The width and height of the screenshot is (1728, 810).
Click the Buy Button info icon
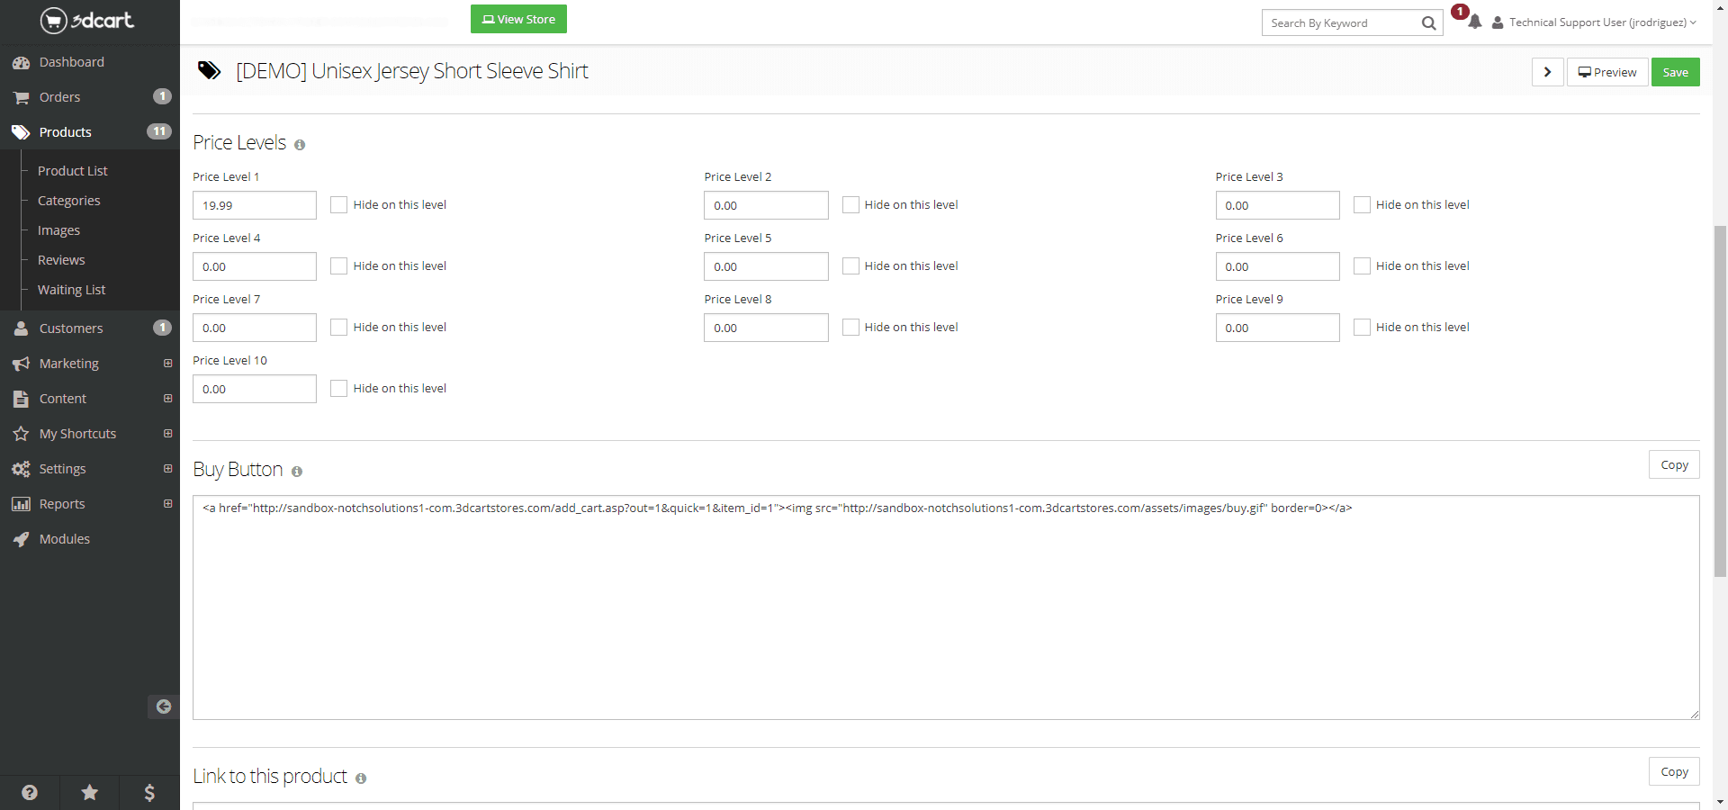point(297,472)
